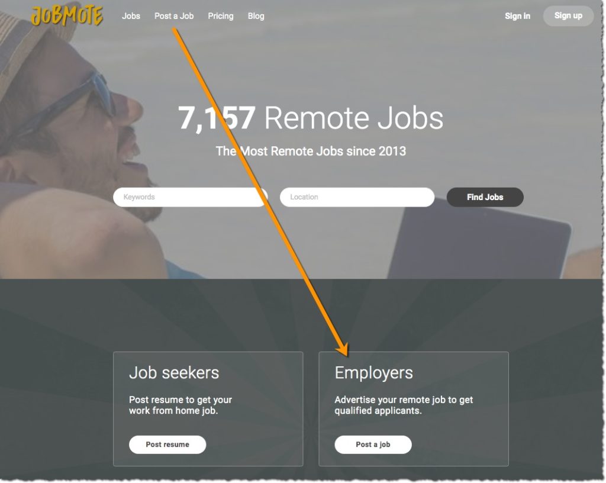Click the 7,157 Remote Jobs headline
Image resolution: width=606 pixels, height=483 pixels.
coord(310,118)
